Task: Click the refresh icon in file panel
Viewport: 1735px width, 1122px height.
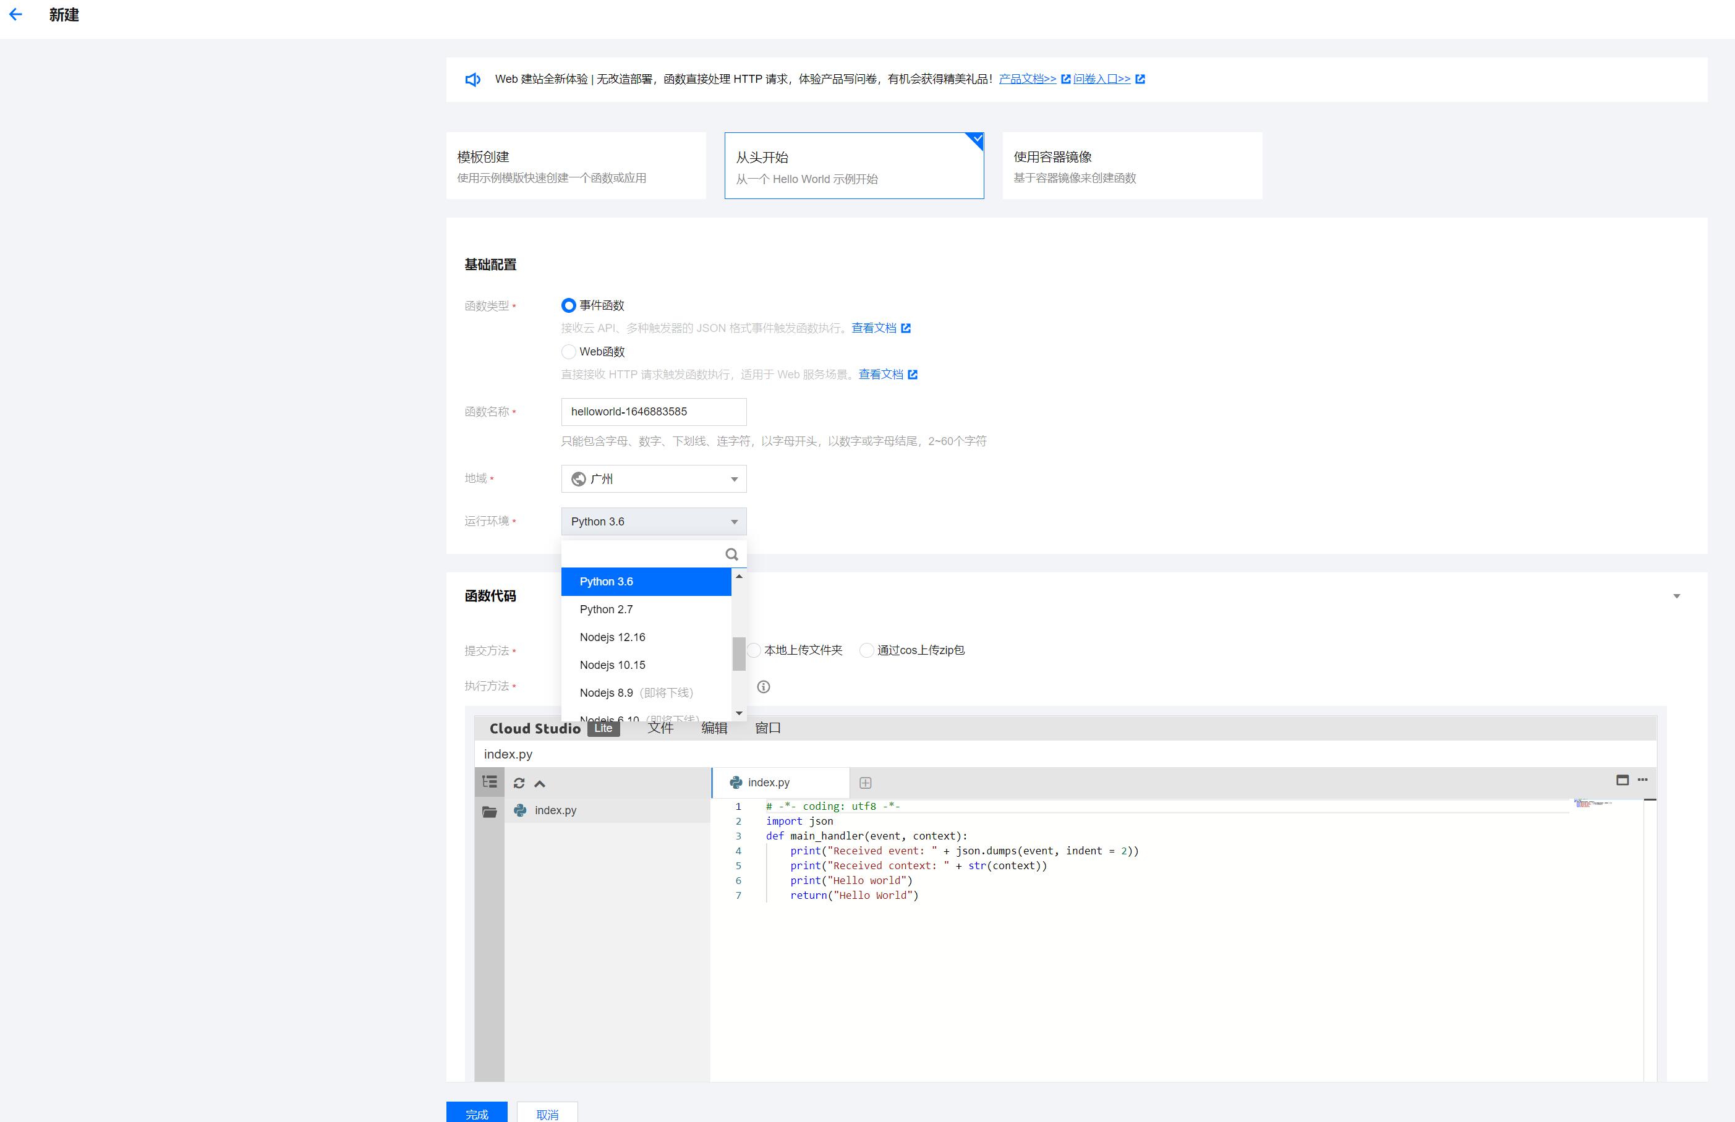Action: (519, 783)
